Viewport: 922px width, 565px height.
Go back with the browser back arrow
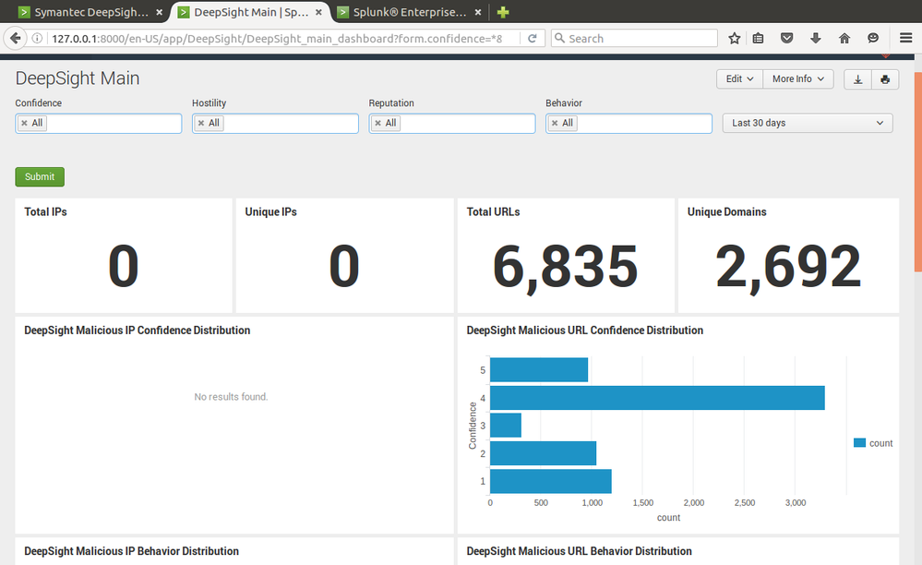pyautogui.click(x=16, y=38)
